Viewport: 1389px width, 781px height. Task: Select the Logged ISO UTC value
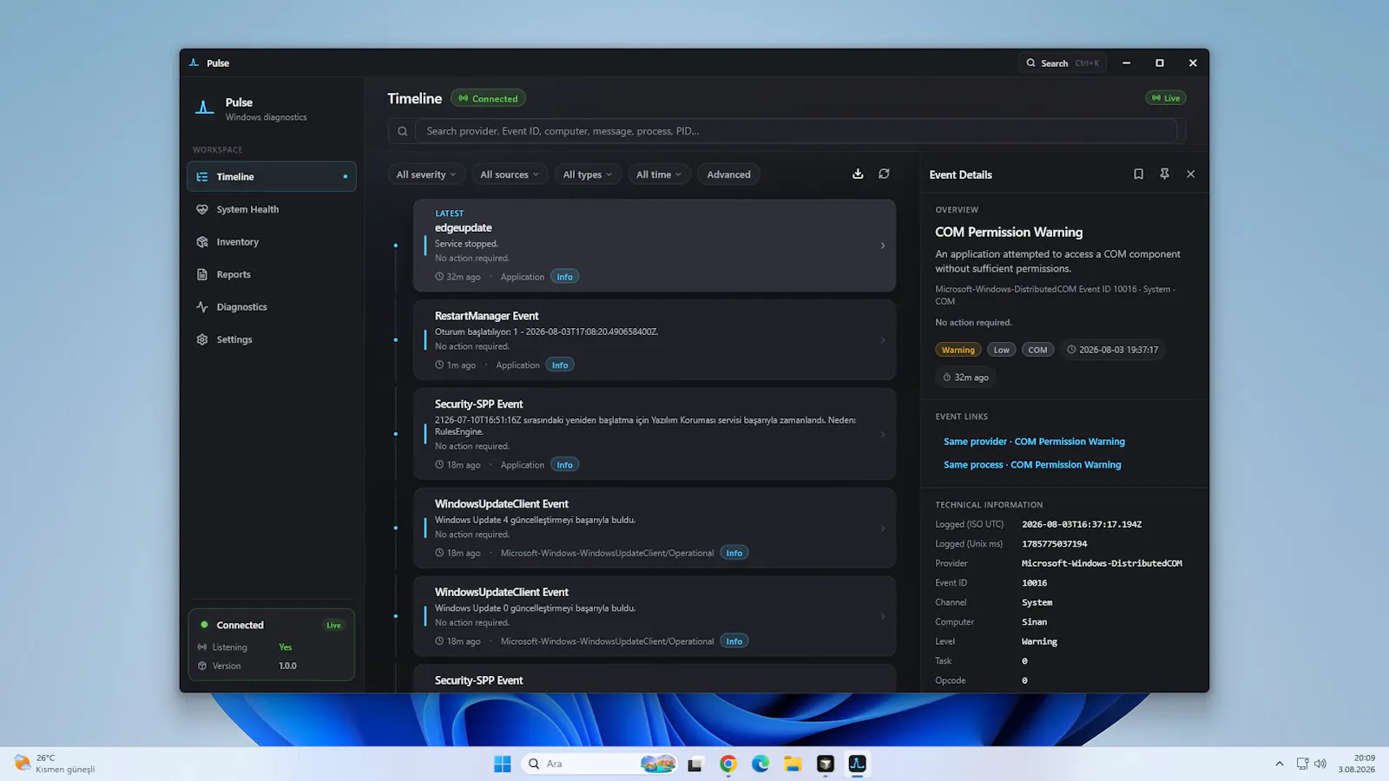point(1082,524)
